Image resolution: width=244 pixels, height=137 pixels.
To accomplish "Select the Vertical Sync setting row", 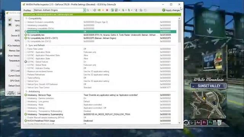I will pyautogui.click(x=100, y=81).
